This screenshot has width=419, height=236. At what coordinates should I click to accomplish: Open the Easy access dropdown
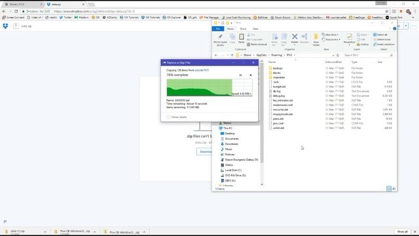[331, 39]
